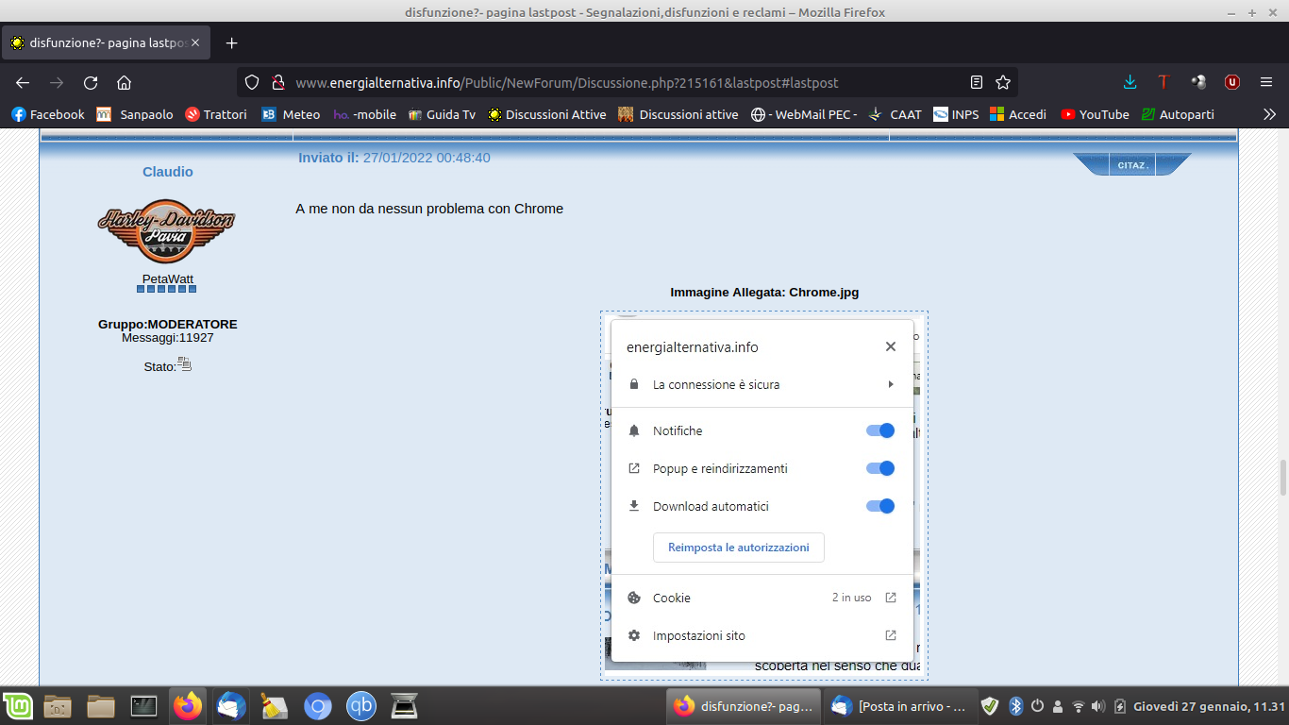
Task: Launch Firefox from the panel launcher
Action: coord(188,705)
